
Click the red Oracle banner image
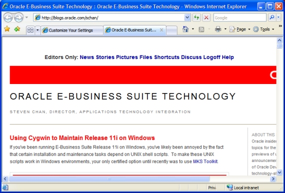[143, 75]
